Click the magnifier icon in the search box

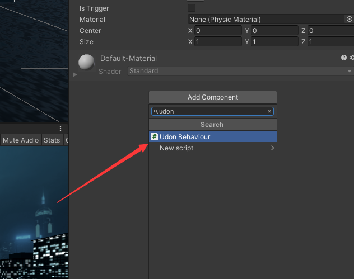[x=156, y=111]
